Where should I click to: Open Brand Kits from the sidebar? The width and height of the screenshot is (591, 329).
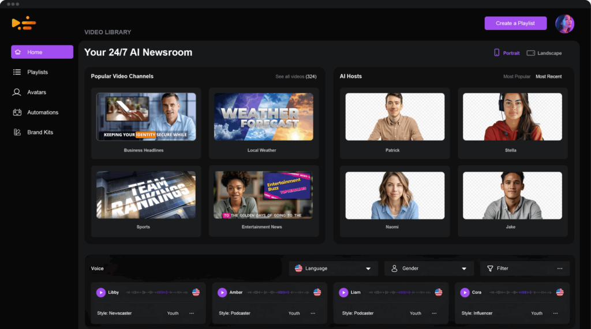click(40, 133)
